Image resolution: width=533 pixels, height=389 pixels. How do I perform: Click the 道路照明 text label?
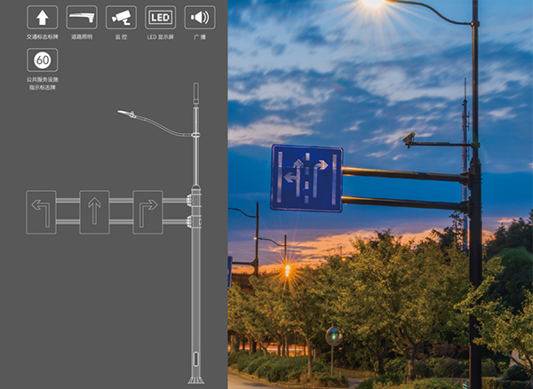coord(82,36)
